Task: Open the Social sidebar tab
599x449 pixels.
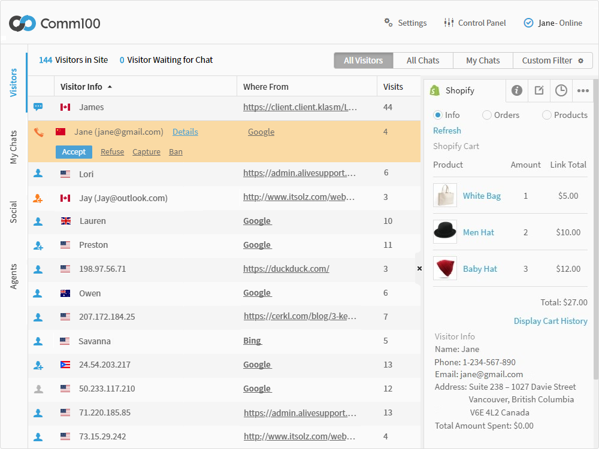Action: [x=13, y=212]
